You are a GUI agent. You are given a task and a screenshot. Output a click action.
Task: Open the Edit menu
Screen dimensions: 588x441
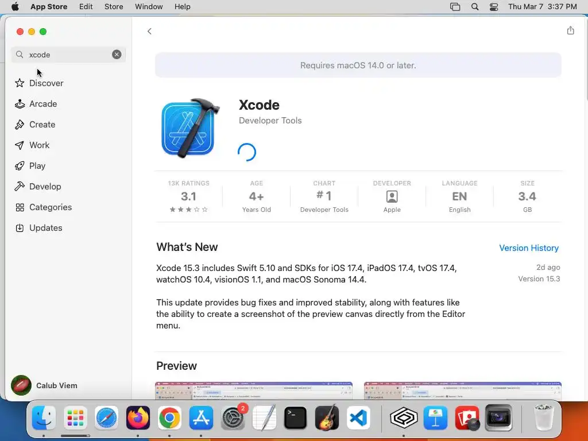[86, 6]
